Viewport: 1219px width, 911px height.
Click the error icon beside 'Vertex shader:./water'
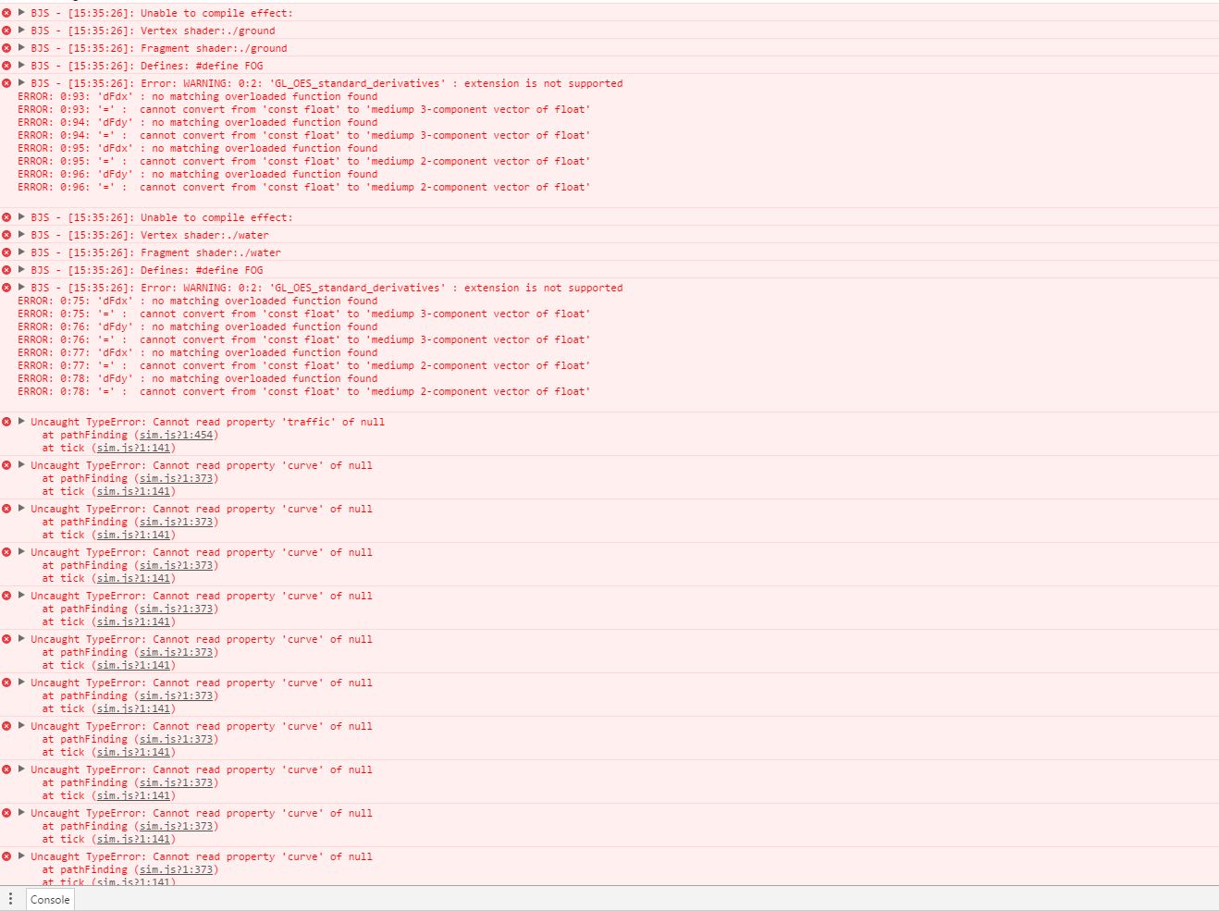(x=6, y=235)
